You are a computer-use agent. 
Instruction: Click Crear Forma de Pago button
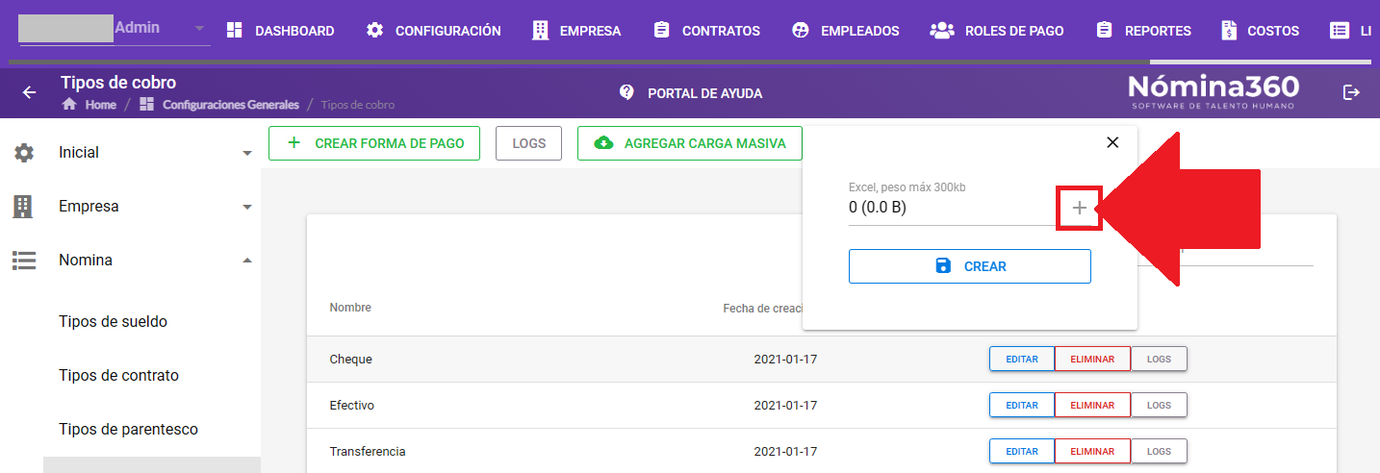click(374, 143)
